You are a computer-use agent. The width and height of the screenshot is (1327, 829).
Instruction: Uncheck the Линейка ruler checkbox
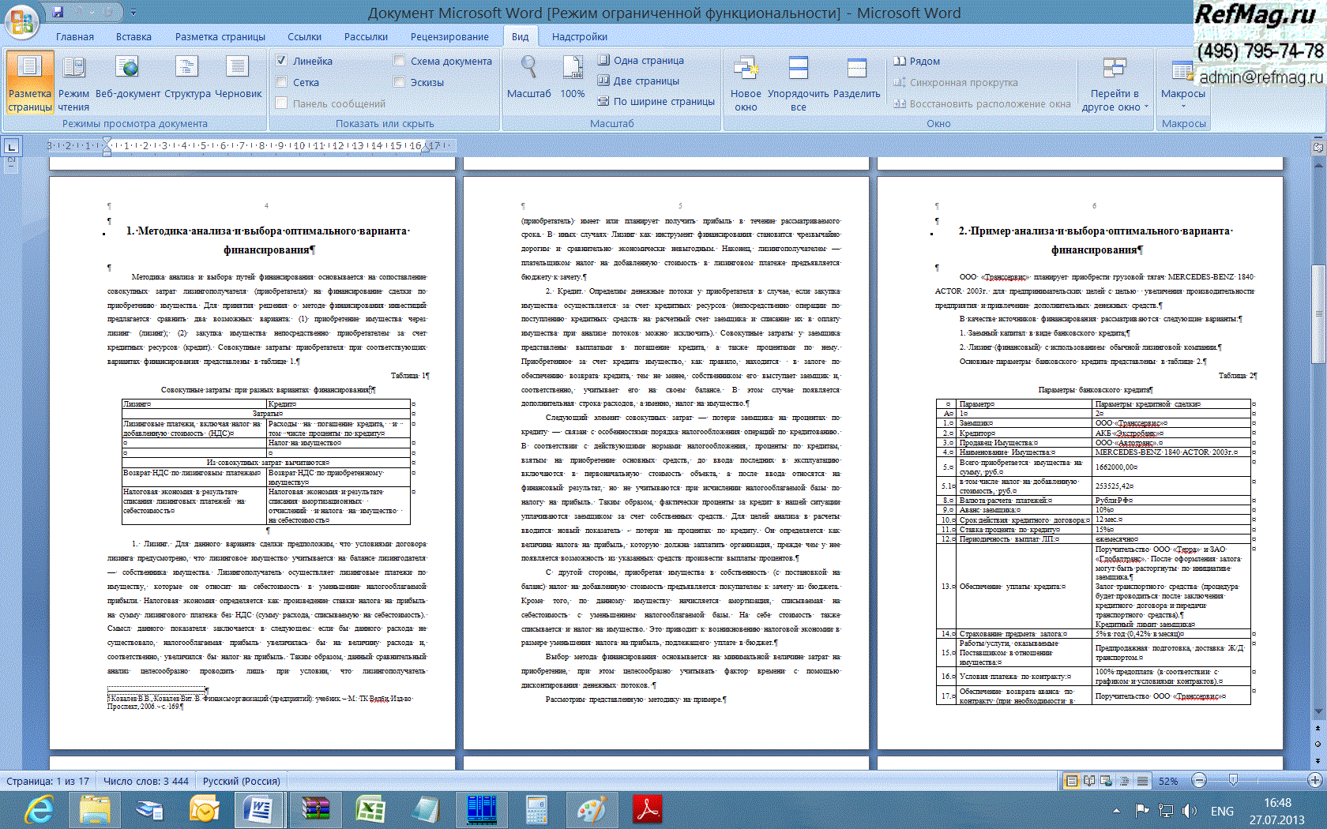point(281,61)
